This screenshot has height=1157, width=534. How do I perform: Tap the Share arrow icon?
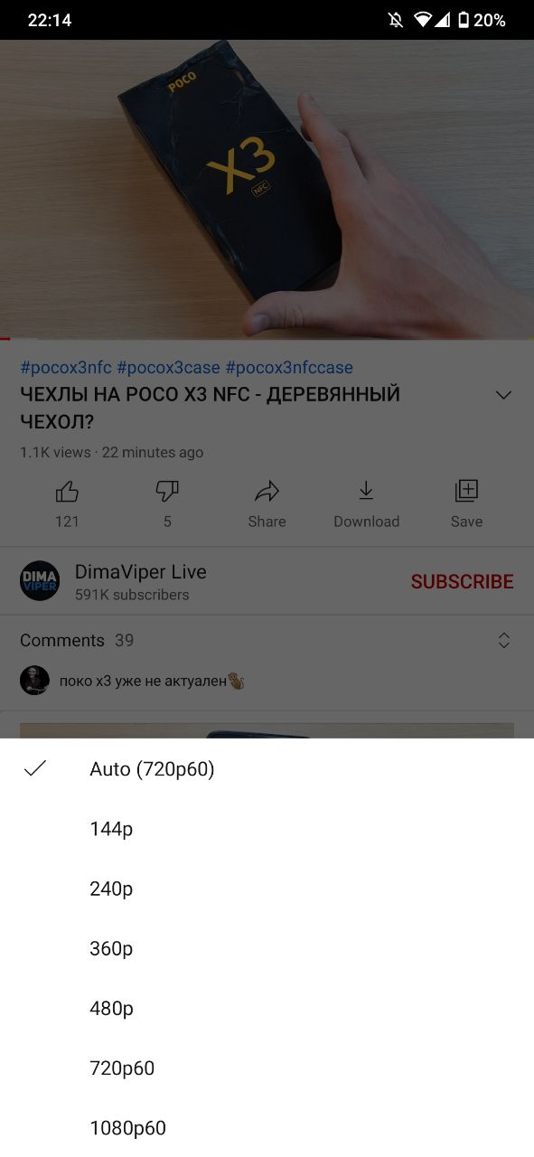pyautogui.click(x=267, y=492)
